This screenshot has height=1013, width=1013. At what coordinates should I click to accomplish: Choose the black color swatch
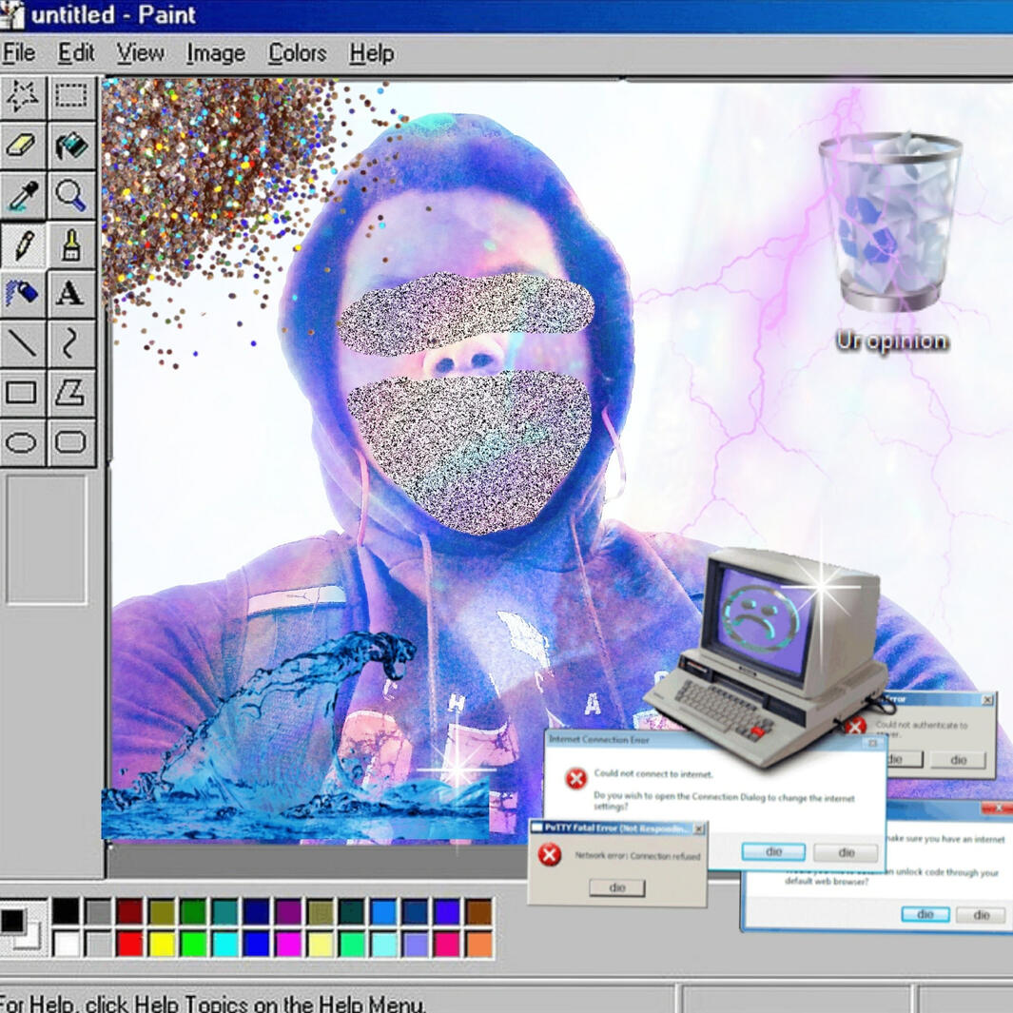pos(66,911)
